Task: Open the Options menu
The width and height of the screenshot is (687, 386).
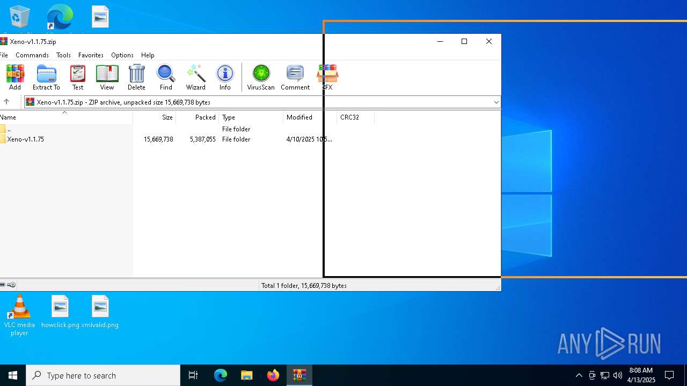Action: (x=122, y=55)
